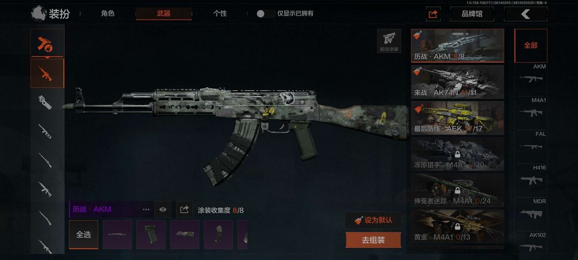Screen dimensions: 578x260
Task: Choose the AKM weapon filter silhouette
Action: 531,78
